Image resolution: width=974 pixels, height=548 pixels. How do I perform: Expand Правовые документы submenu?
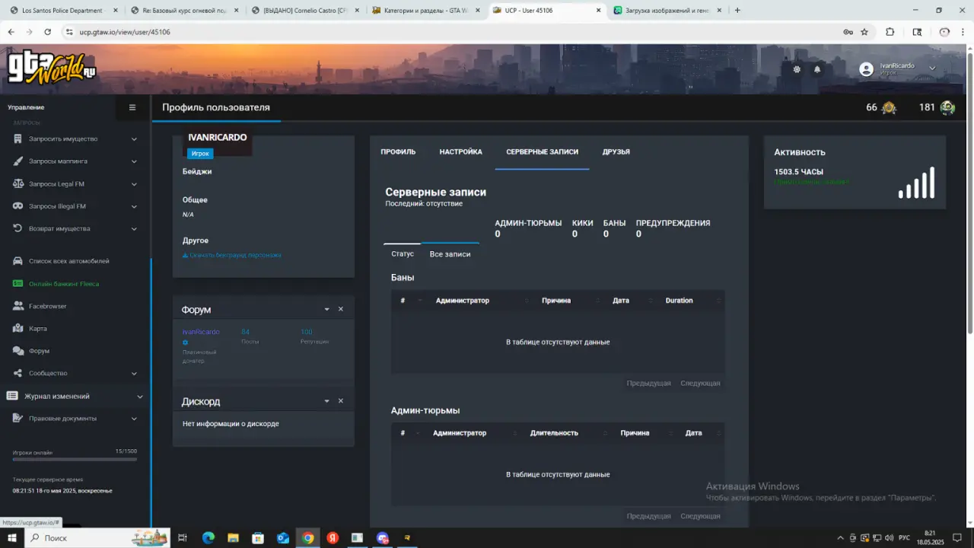[x=134, y=419]
